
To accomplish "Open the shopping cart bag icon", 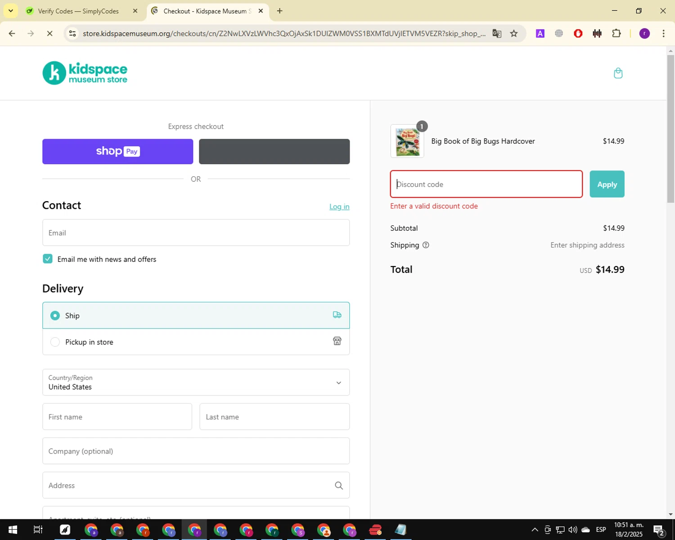I will tap(618, 73).
